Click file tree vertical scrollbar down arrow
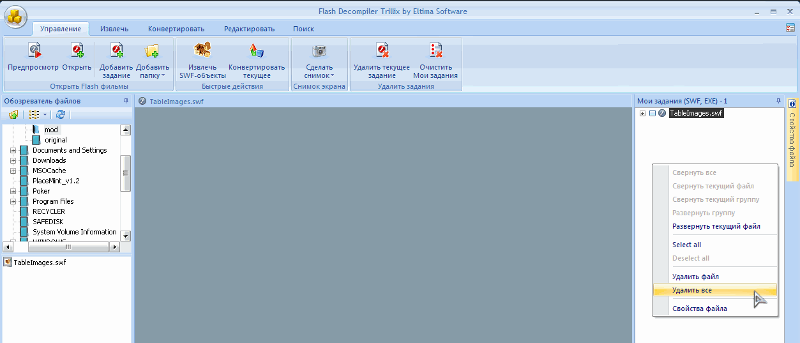This screenshot has width=800, height=343. [x=125, y=236]
